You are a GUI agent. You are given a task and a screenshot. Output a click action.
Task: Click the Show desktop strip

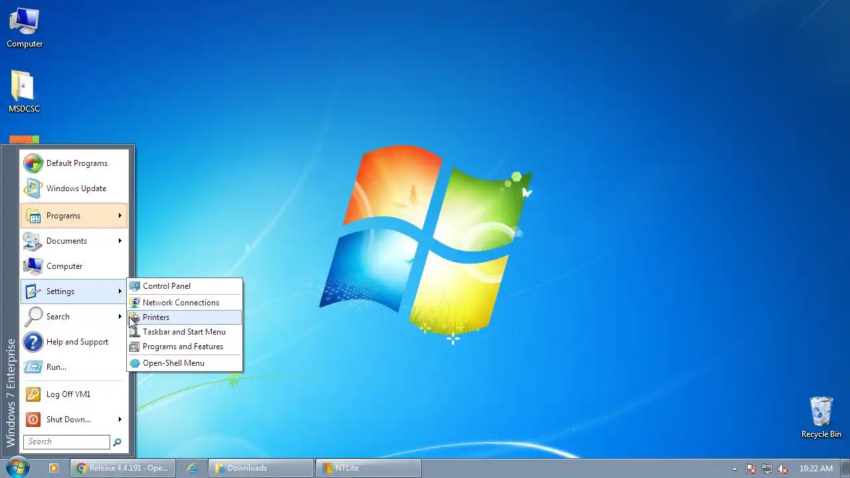(x=845, y=468)
